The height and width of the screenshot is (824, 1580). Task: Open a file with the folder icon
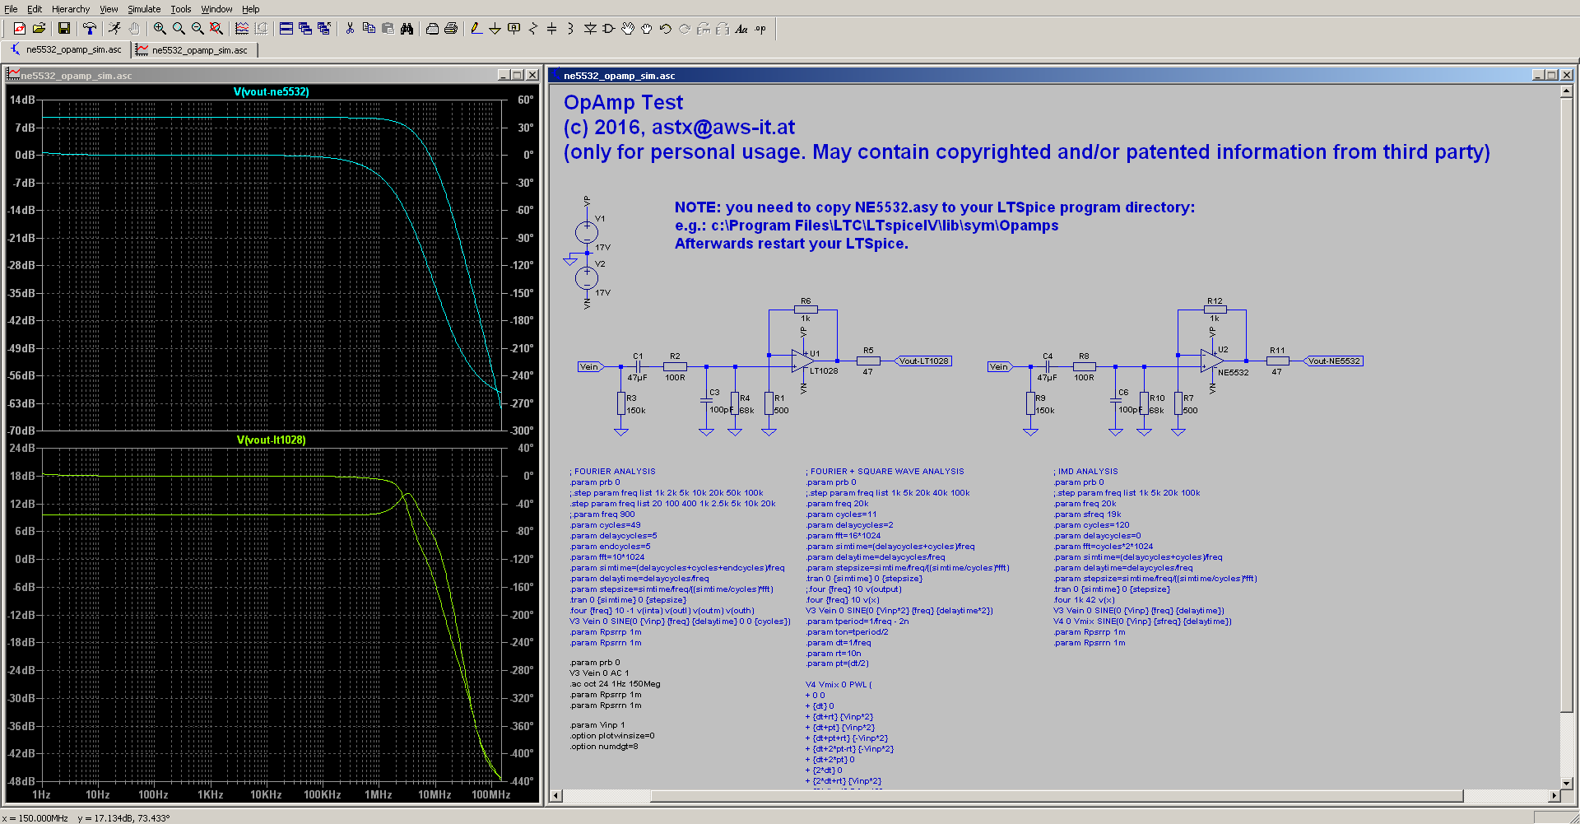[39, 29]
